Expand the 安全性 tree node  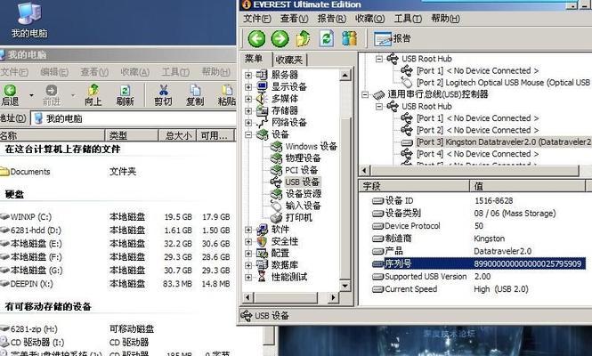pos(248,241)
